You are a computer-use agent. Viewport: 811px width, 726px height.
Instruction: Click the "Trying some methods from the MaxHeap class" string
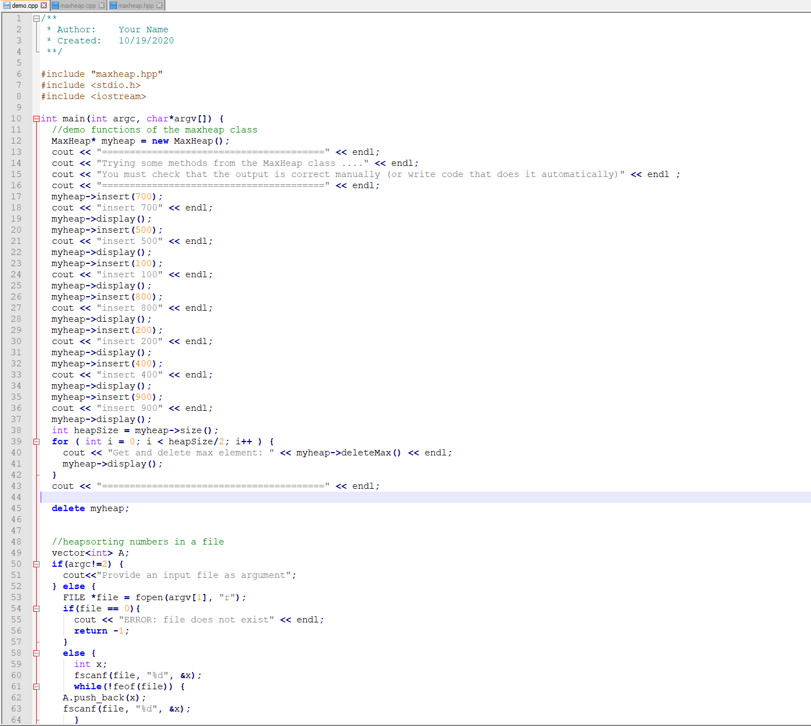[x=233, y=163]
